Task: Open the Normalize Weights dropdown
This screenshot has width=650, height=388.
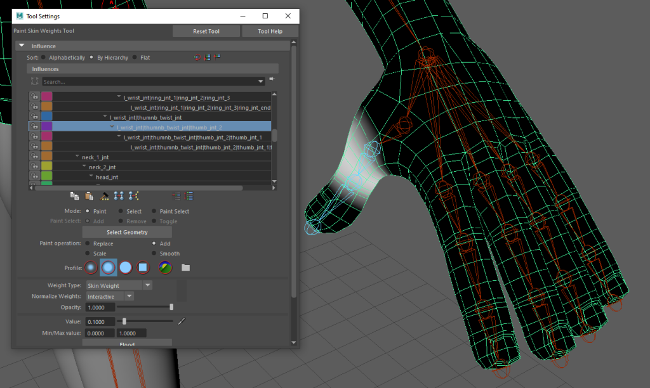Action: (129, 296)
